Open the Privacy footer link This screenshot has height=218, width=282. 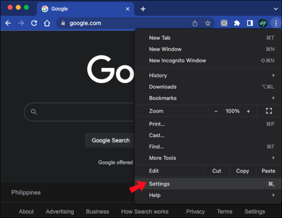click(195, 211)
